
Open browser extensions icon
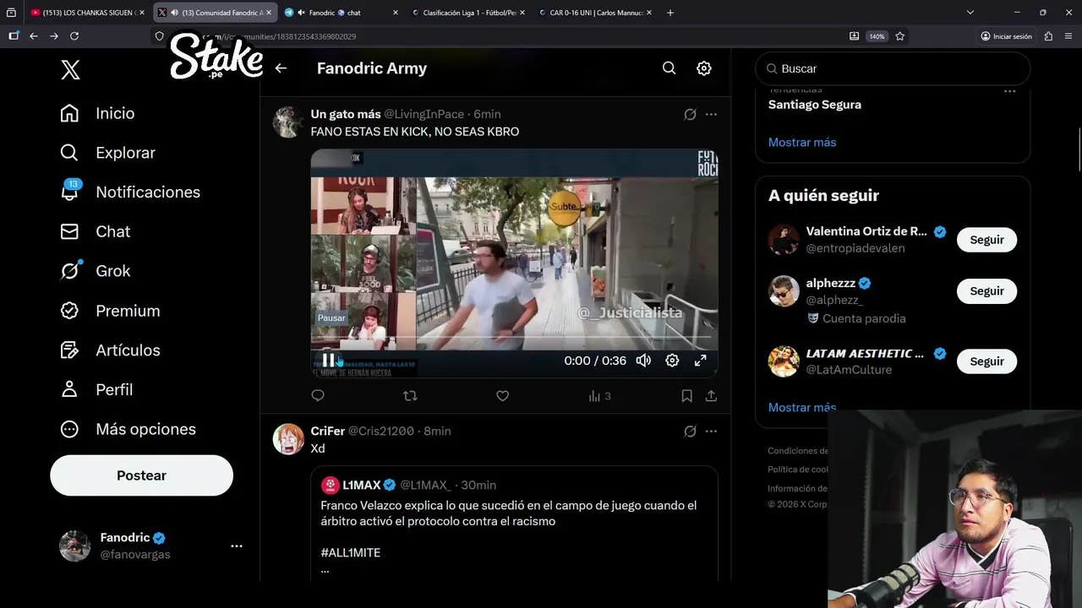click(1048, 36)
